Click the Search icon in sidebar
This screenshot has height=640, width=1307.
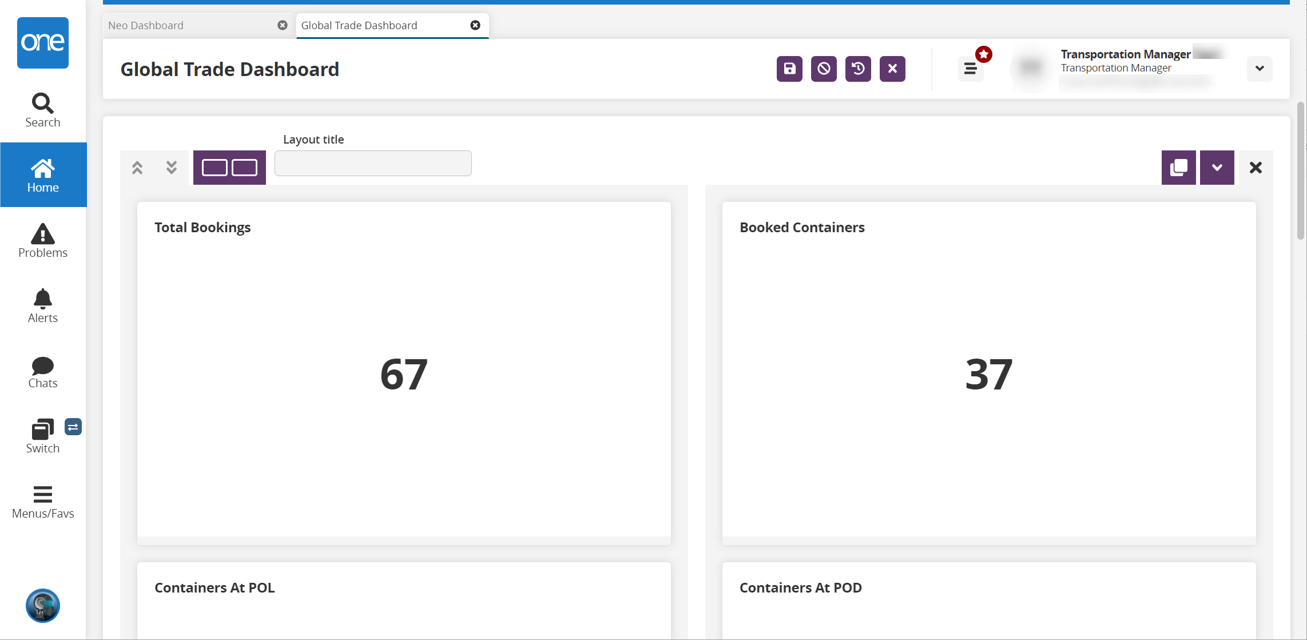click(42, 109)
